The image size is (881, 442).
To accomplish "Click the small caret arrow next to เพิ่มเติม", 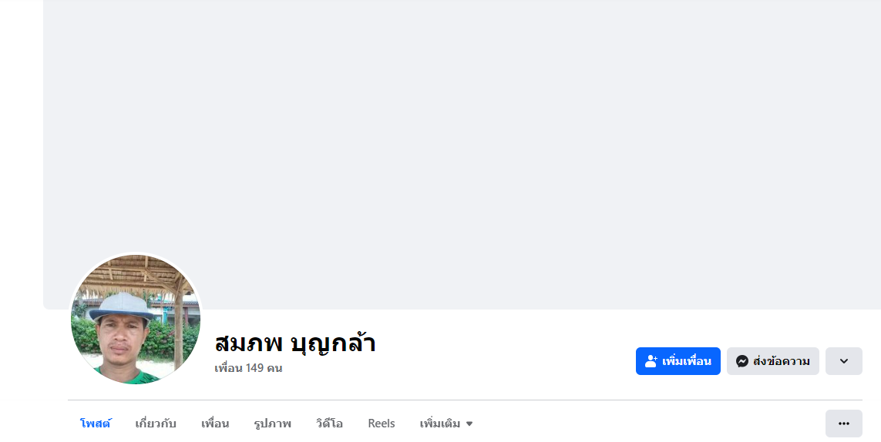I will [469, 424].
